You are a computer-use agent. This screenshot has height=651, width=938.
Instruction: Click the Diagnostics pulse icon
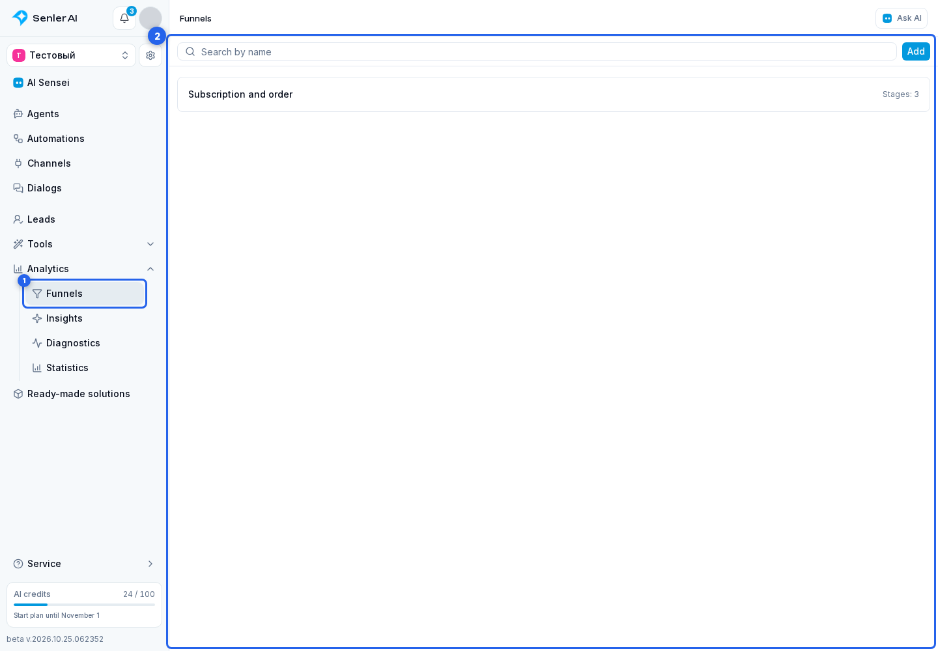[x=37, y=343]
